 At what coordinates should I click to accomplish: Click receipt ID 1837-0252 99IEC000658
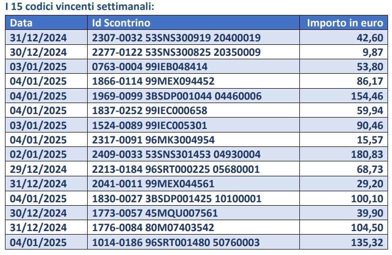coord(150,111)
